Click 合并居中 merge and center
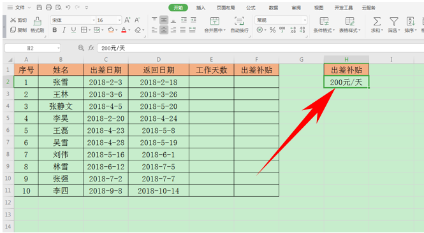 tap(215, 25)
